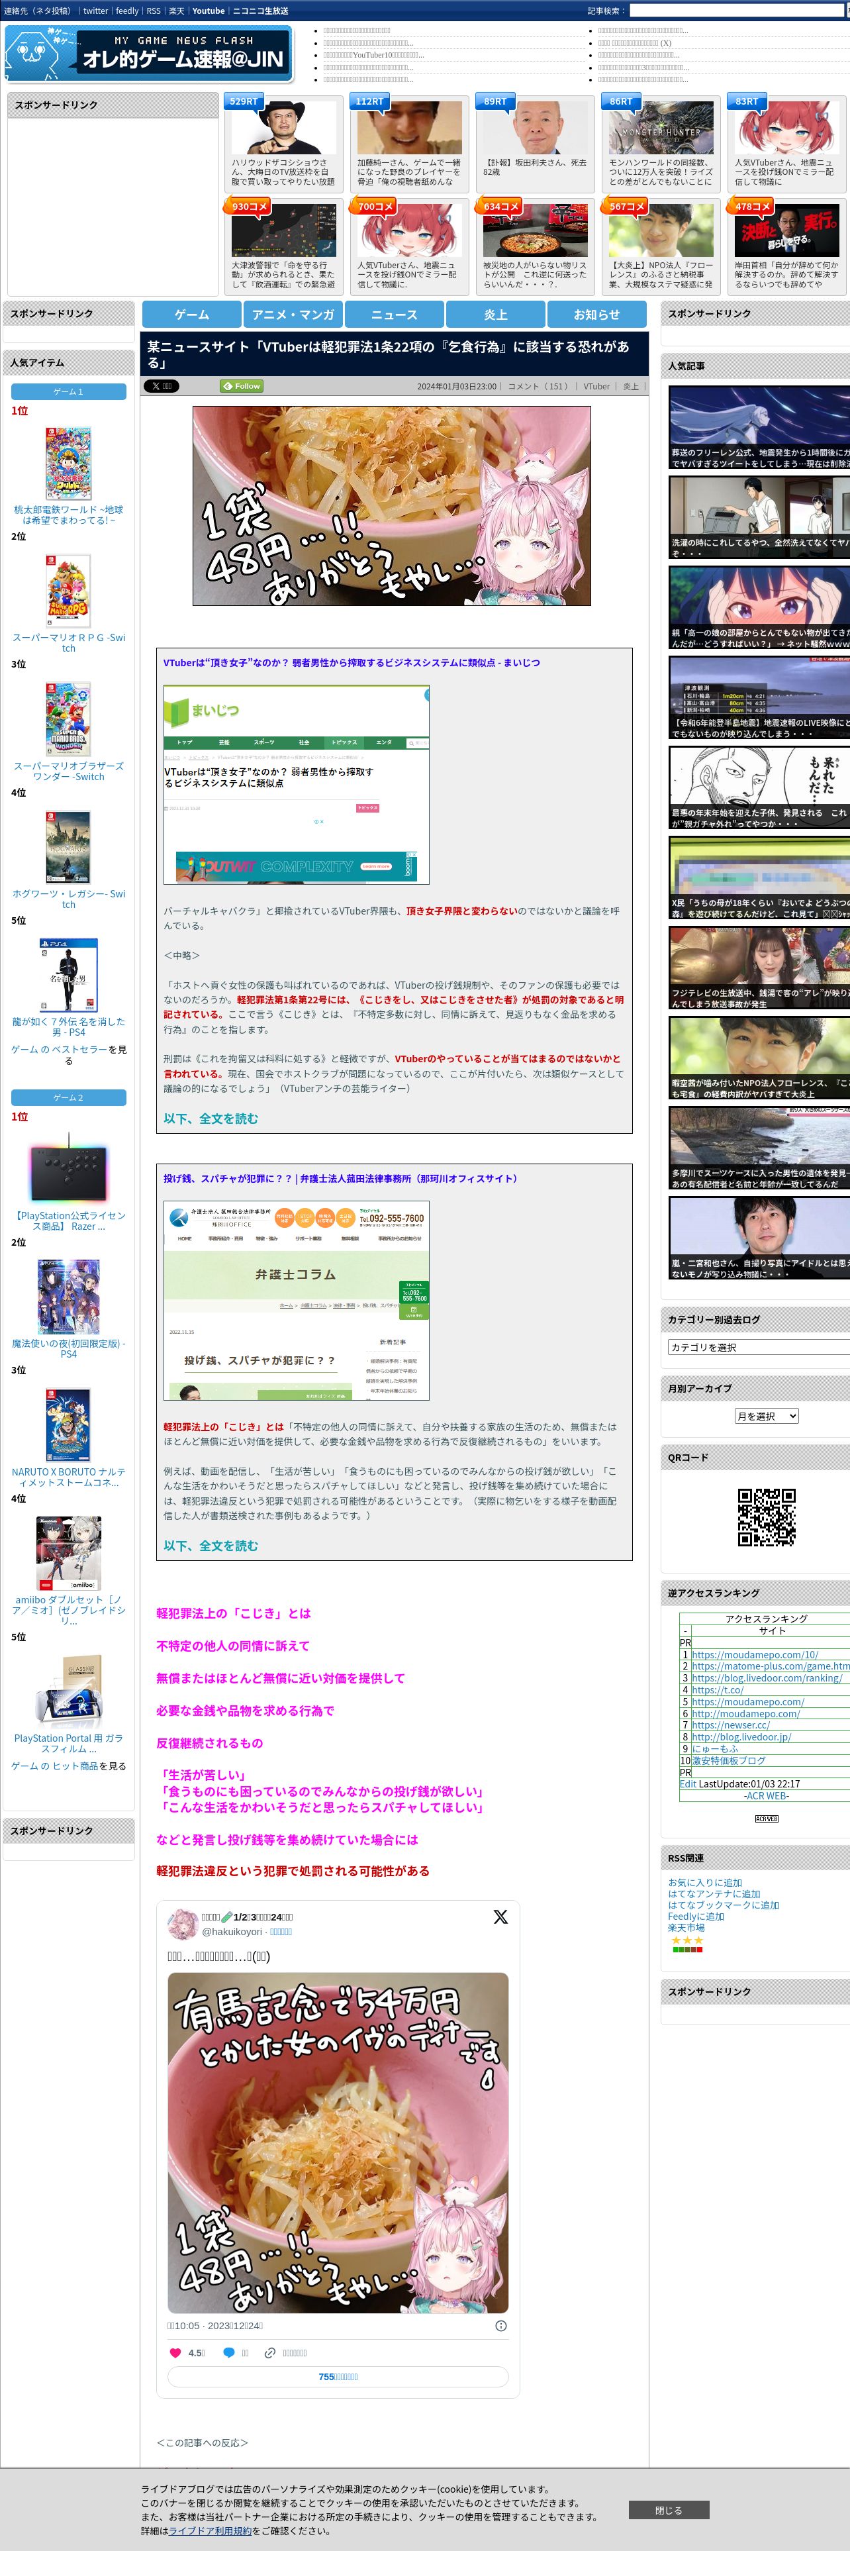The height and width of the screenshot is (2551, 850).
Task: Open the 炎上 navigation tab
Action: click(x=496, y=314)
